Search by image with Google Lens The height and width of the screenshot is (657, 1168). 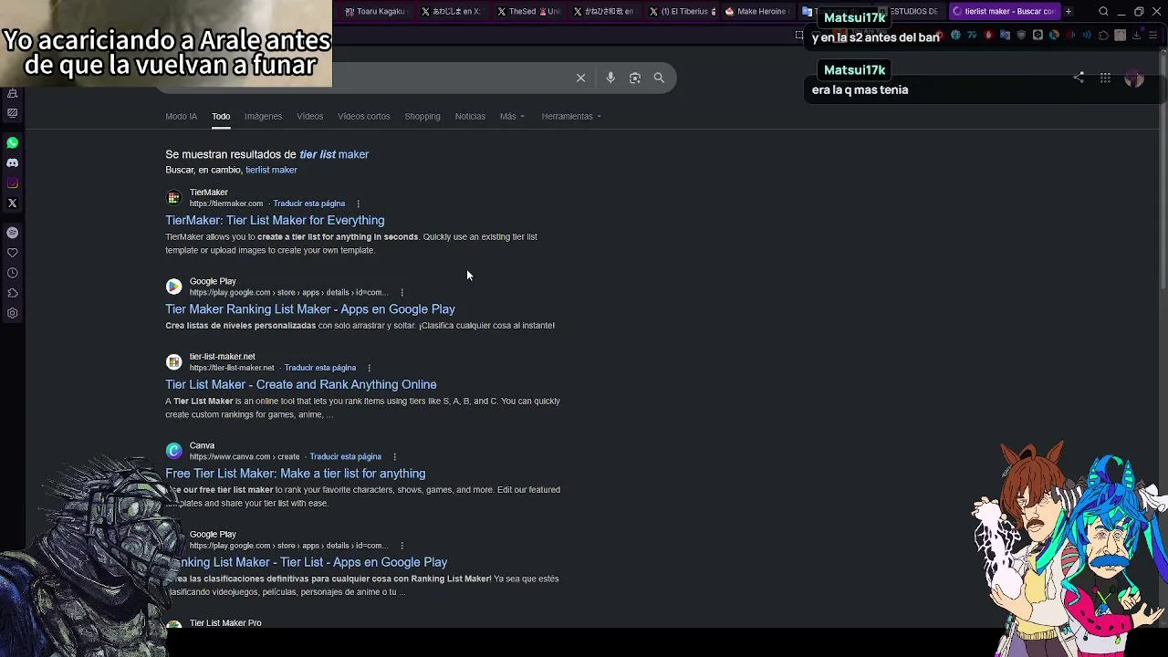pos(635,78)
